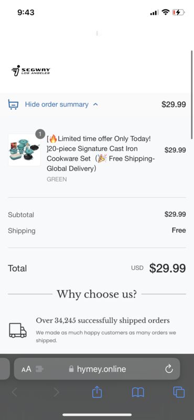This screenshot has width=194, height=420.
Task: Open the Safari tabs overview icon
Action: tap(179, 392)
